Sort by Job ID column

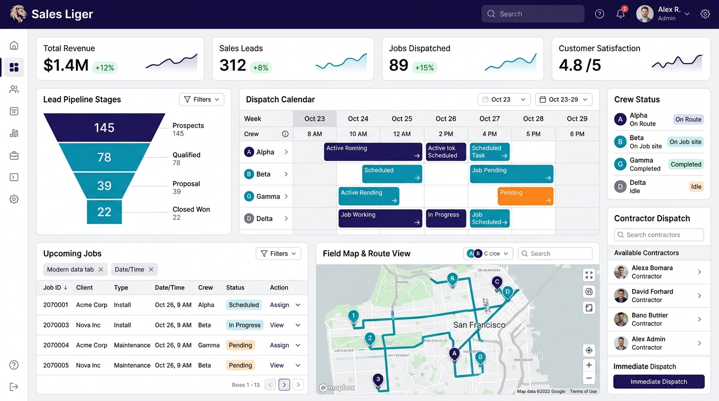click(x=55, y=288)
